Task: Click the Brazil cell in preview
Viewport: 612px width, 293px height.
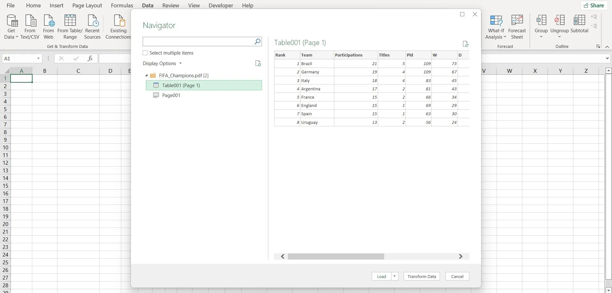Action: [x=317, y=64]
